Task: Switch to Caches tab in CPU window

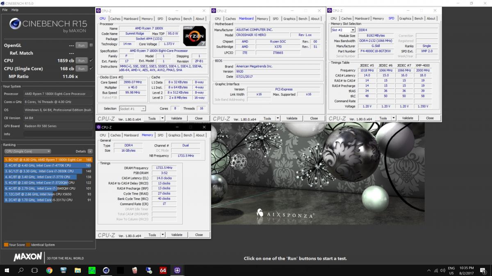Action: coord(115,18)
